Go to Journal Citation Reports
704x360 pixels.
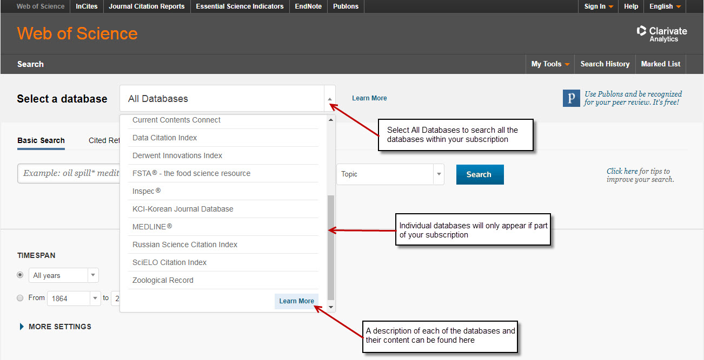(x=147, y=6)
